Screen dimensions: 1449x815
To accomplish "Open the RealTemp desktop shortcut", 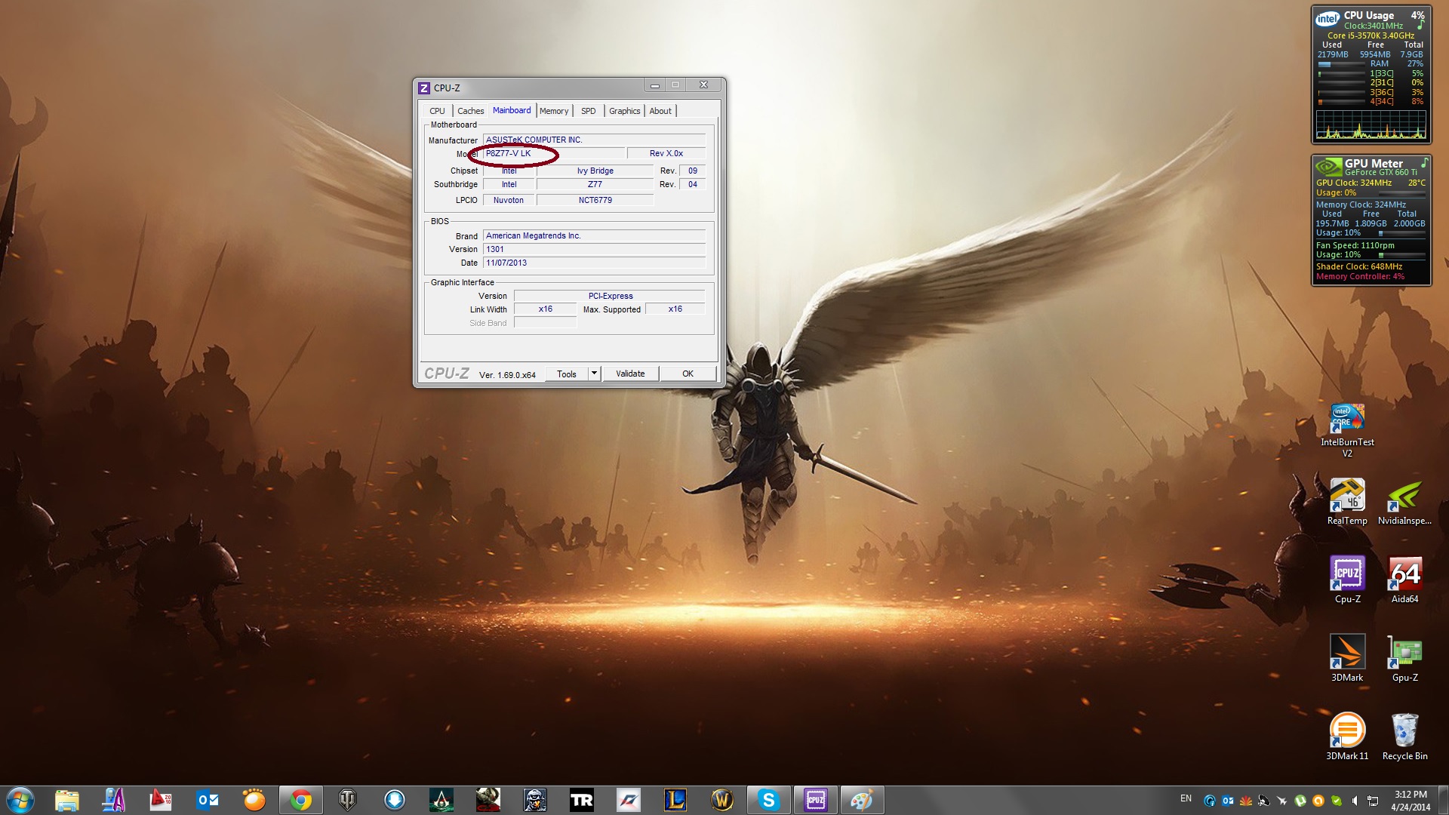I will coord(1347,502).
